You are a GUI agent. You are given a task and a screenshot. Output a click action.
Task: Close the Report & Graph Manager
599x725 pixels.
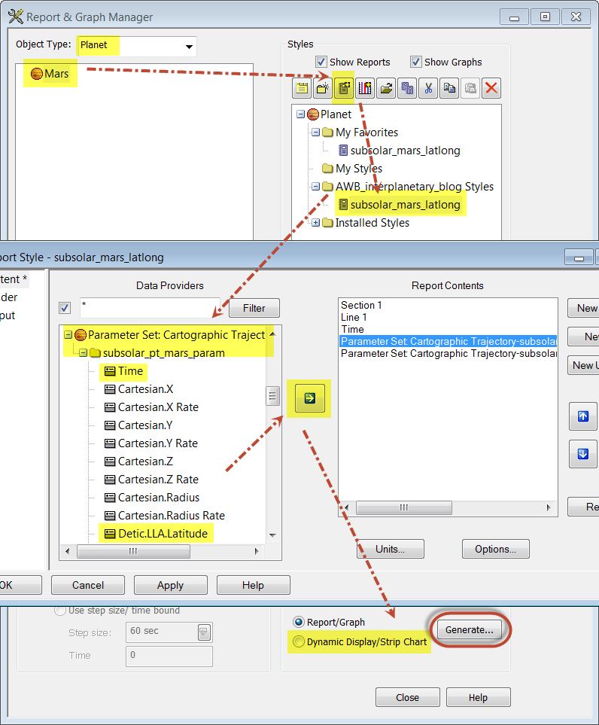click(x=408, y=697)
